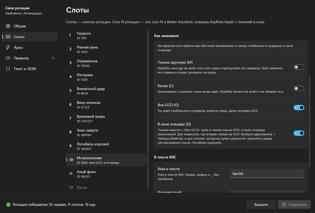The width and height of the screenshot is (315, 213).
Task: Select slot 10 Исчезновение
Action: (107, 160)
